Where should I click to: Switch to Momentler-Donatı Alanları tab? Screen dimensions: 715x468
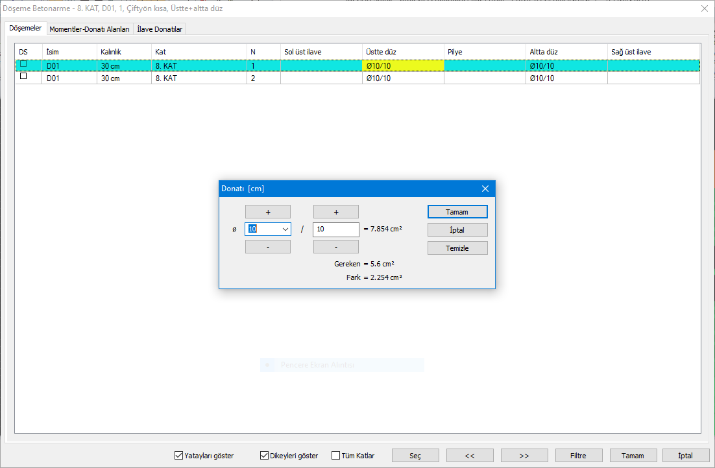90,29
